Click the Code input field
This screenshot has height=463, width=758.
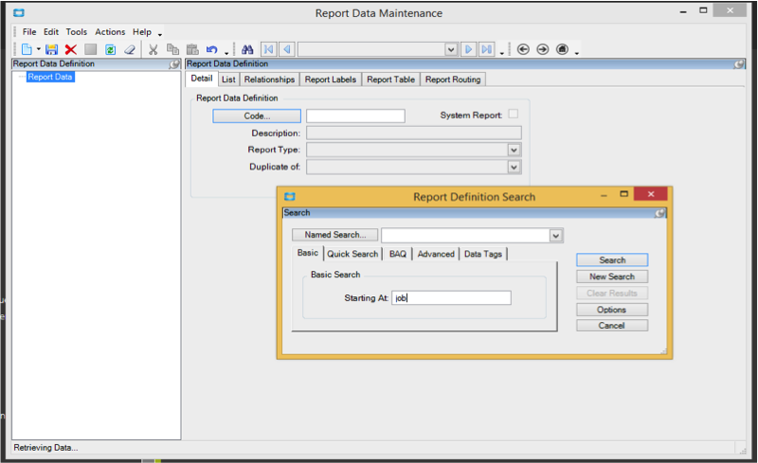[355, 116]
